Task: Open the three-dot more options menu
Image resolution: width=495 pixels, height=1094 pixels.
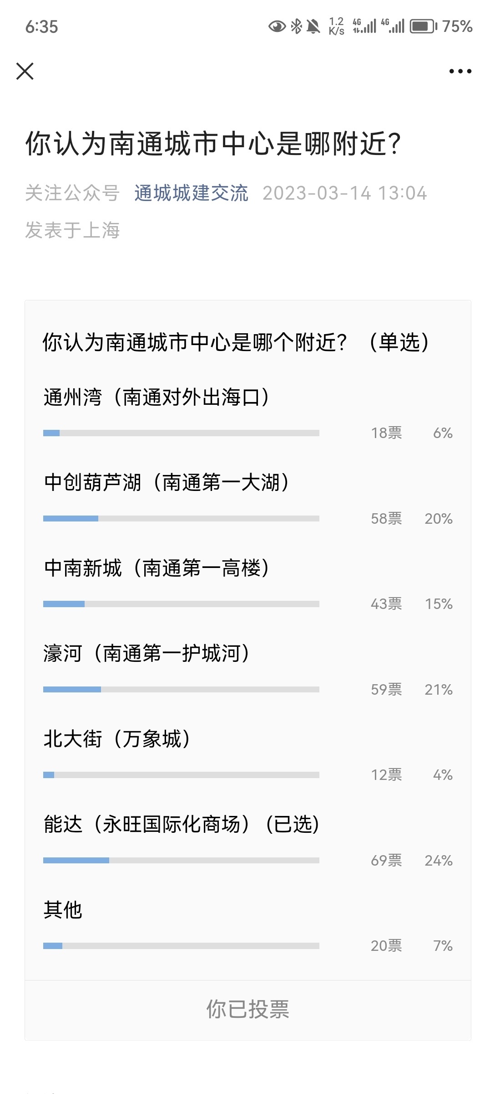Action: click(460, 71)
